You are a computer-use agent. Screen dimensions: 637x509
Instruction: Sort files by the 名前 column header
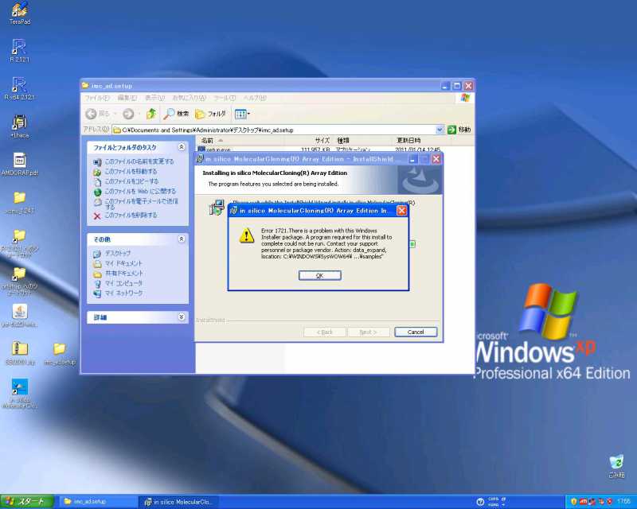point(240,141)
